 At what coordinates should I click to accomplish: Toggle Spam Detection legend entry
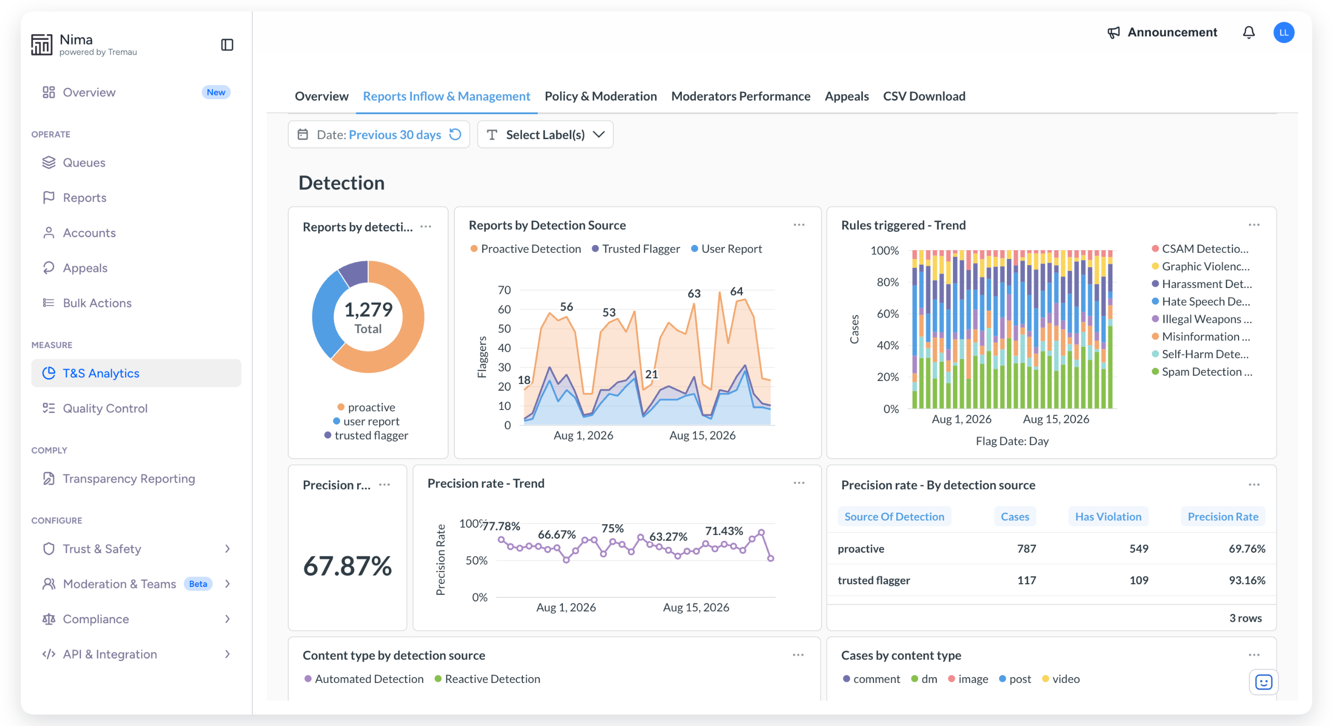coord(1201,372)
